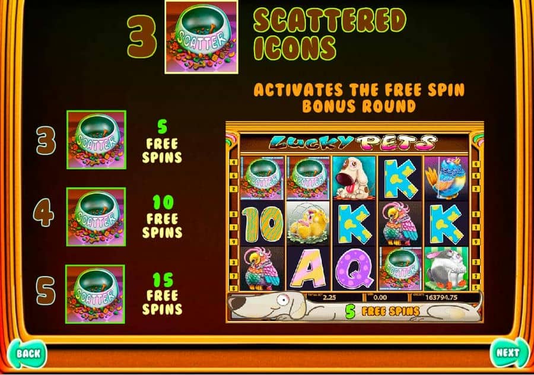Select the purple Q card symbol
The width and height of the screenshot is (534, 375).
(354, 269)
